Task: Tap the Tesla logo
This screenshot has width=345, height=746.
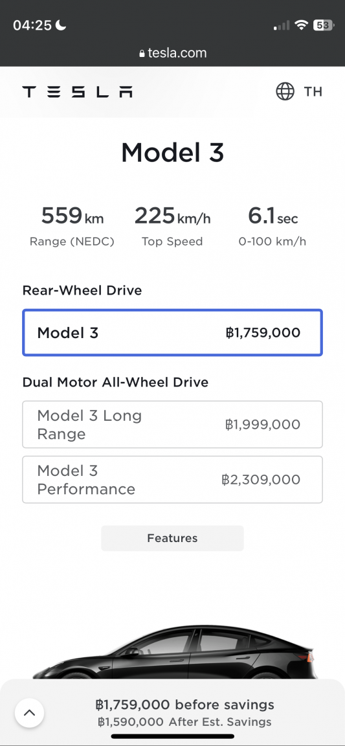Action: pyautogui.click(x=77, y=92)
